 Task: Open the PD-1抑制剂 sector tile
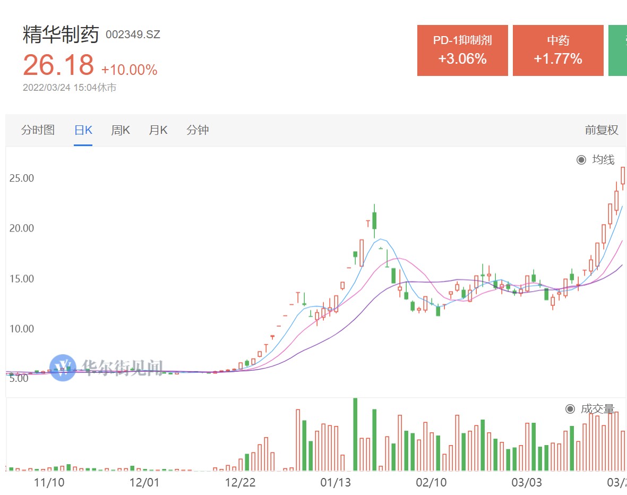click(x=462, y=50)
